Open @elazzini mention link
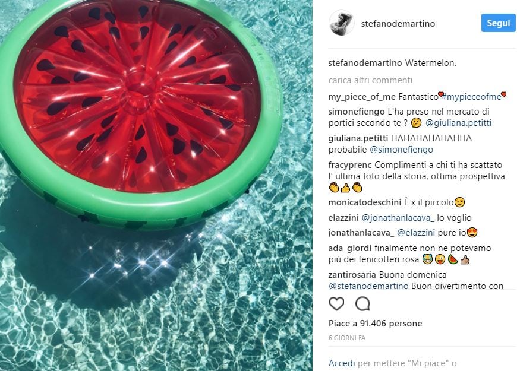 416,233
